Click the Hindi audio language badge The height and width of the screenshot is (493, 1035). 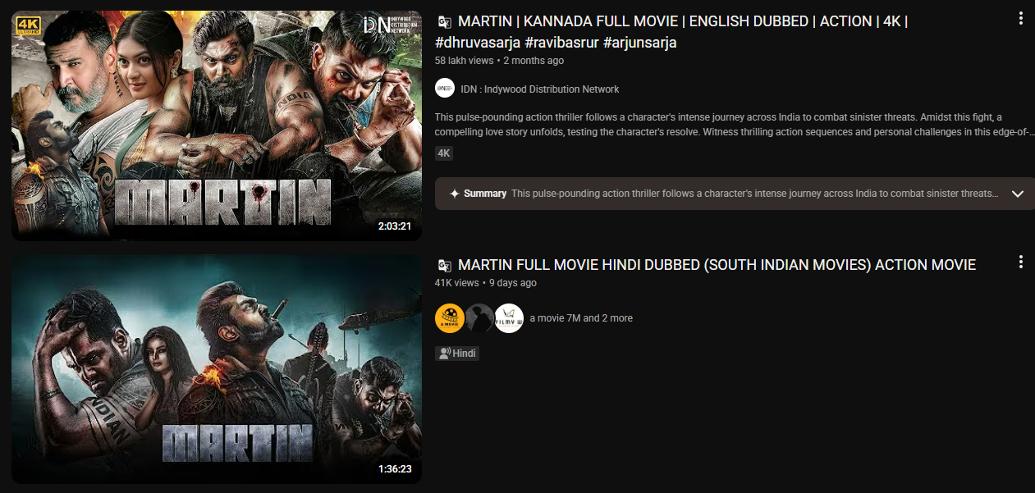point(457,353)
